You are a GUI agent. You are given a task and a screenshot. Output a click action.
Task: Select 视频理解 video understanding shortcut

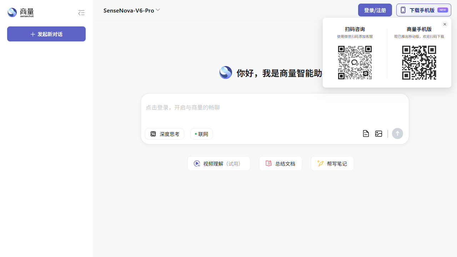pyautogui.click(x=219, y=163)
